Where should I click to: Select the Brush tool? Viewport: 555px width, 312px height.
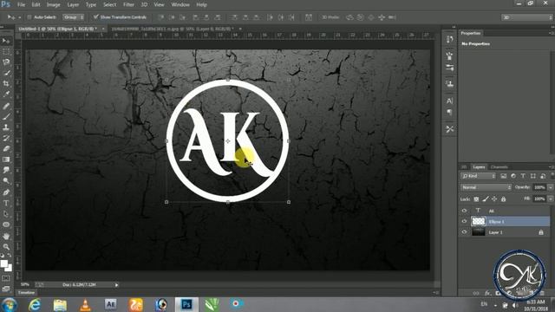6,116
